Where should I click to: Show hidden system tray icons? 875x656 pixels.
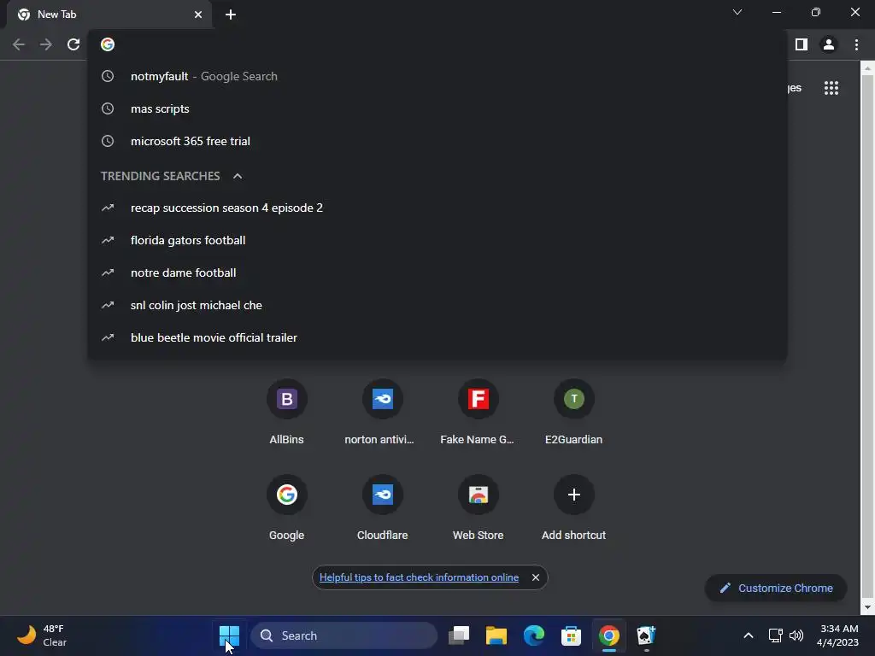coord(749,635)
